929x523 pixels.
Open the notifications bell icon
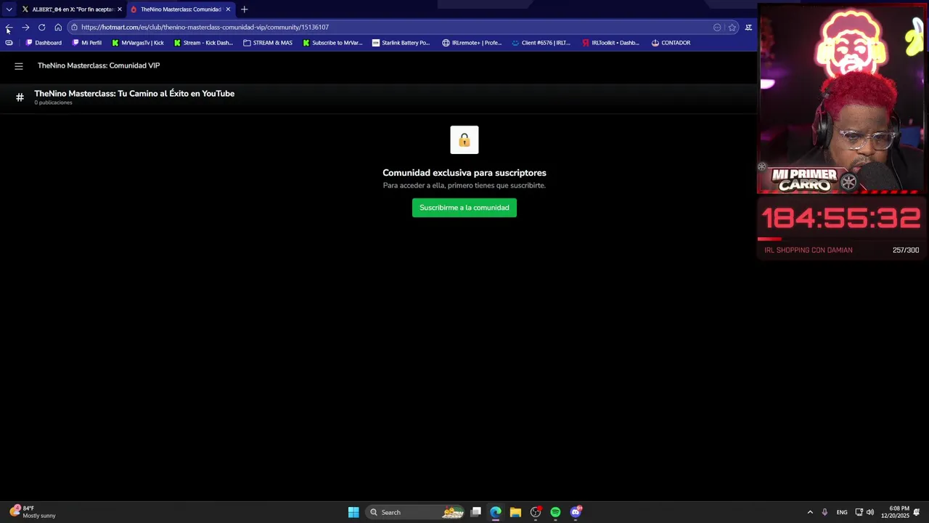pyautogui.click(x=917, y=512)
